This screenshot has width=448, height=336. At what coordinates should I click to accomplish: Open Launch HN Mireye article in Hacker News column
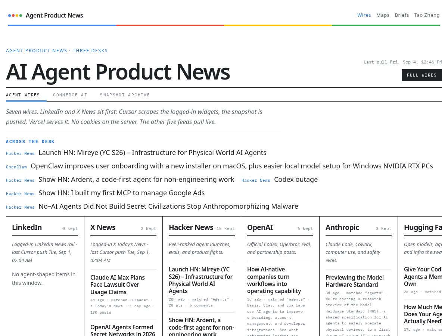(200, 280)
